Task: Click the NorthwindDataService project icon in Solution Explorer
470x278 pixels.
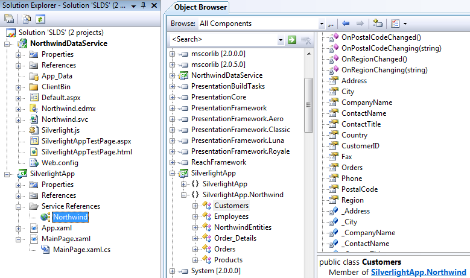Action: pos(22,43)
